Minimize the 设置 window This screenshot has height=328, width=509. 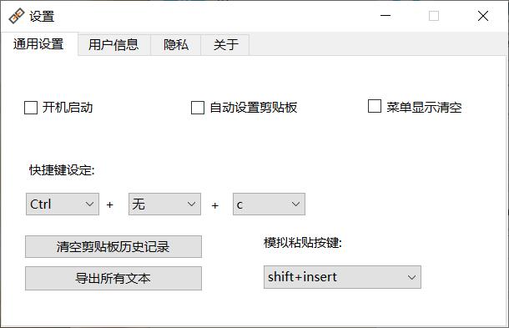[386, 16]
